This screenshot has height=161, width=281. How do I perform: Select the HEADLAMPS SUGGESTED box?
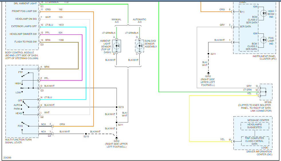pyautogui.click(x=255, y=126)
